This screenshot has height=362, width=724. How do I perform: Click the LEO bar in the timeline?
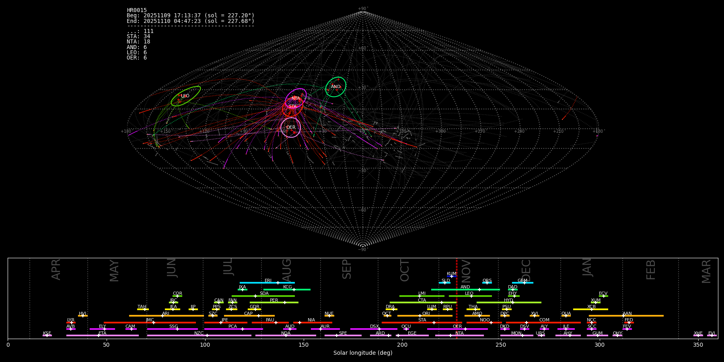tap(470, 296)
